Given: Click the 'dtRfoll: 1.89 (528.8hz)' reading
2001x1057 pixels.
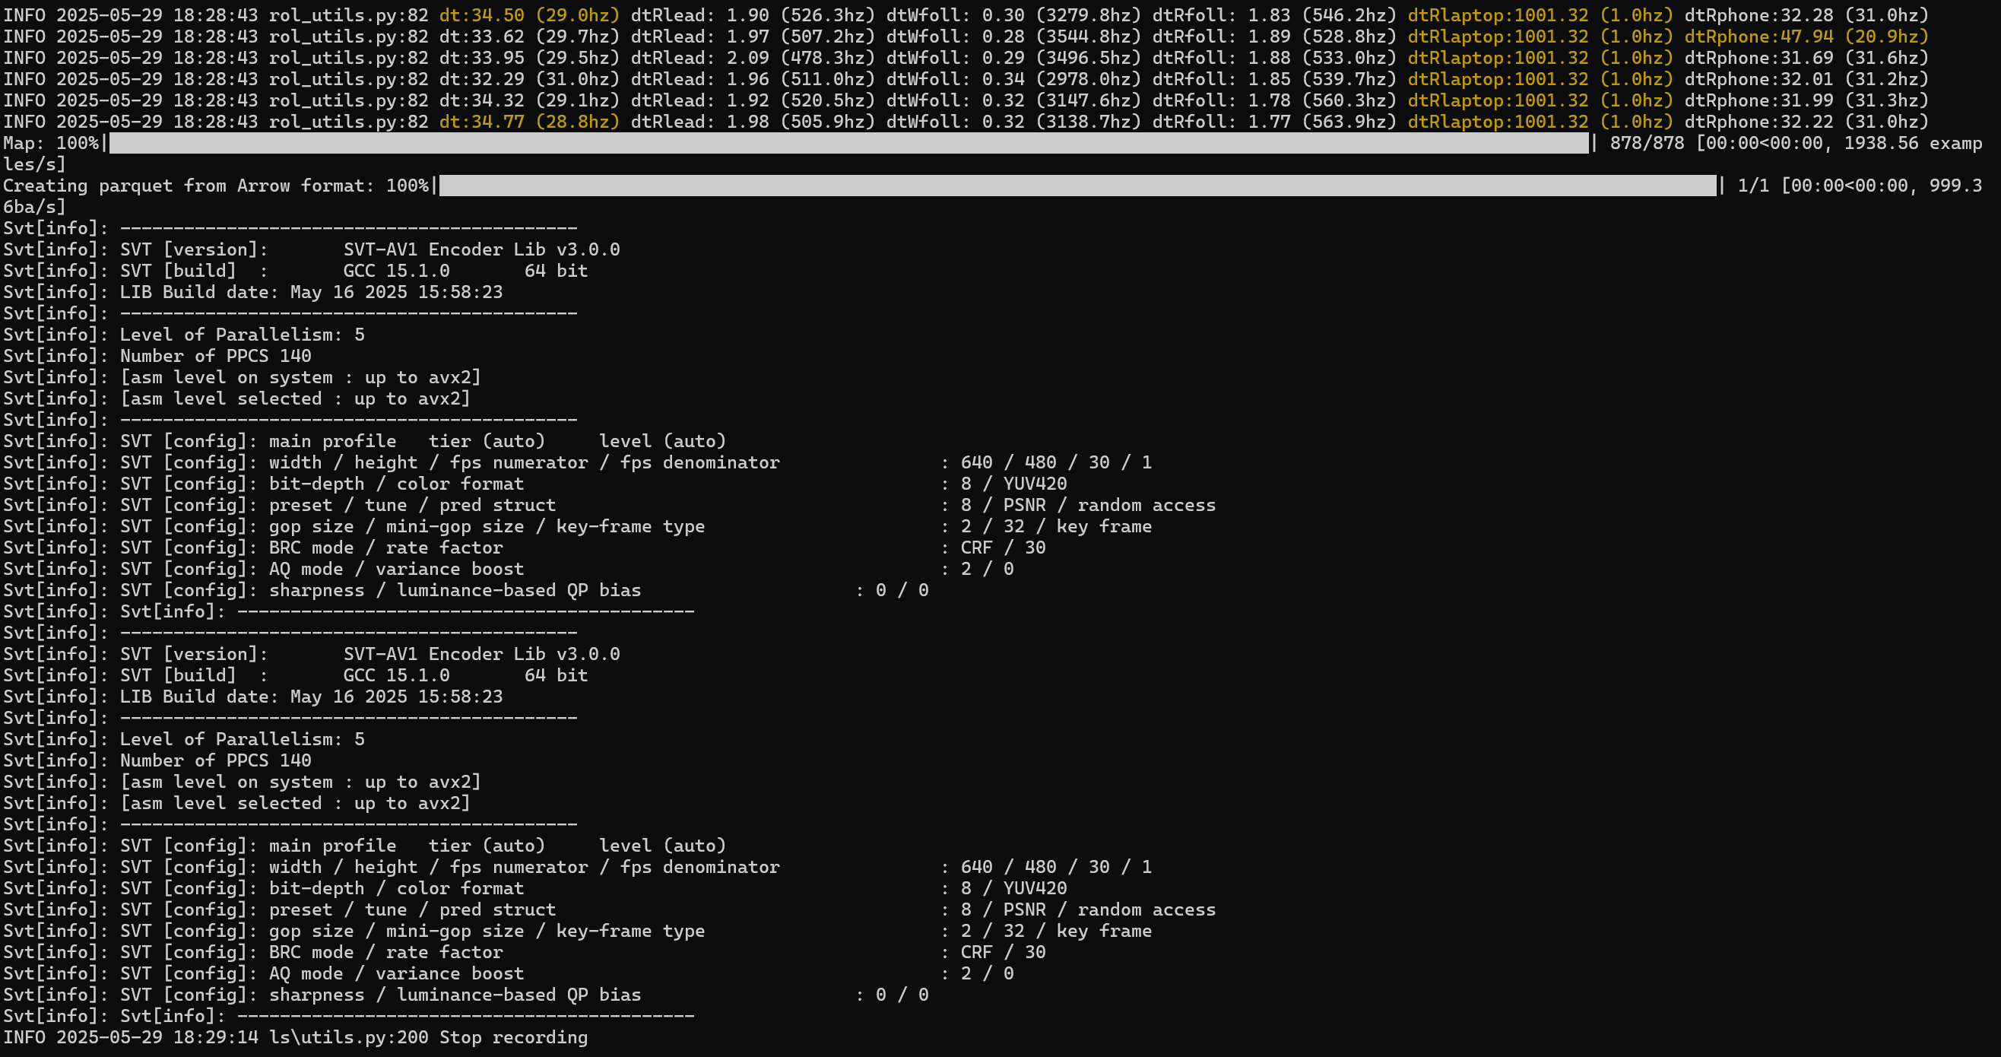Looking at the screenshot, I should (x=1274, y=37).
